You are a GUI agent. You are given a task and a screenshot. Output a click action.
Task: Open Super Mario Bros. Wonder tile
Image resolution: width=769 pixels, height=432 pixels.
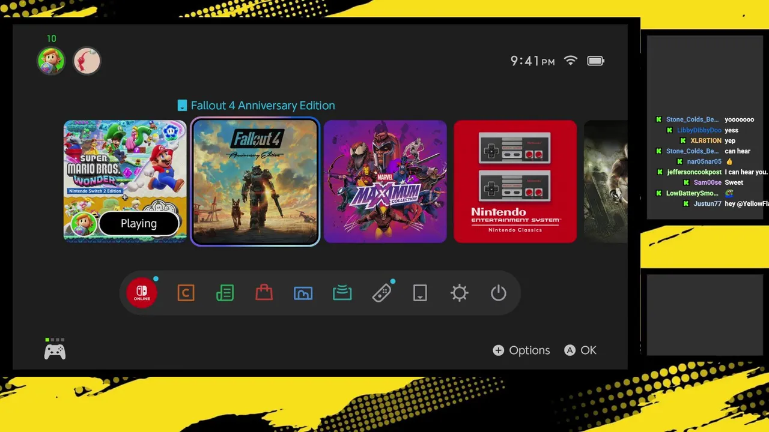coord(125,181)
